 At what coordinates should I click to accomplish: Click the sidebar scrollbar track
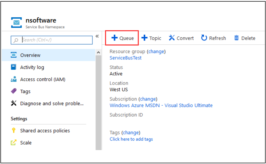[99, 103]
